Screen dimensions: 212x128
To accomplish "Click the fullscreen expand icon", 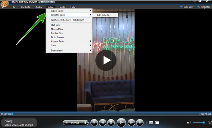I will coord(210,123).
